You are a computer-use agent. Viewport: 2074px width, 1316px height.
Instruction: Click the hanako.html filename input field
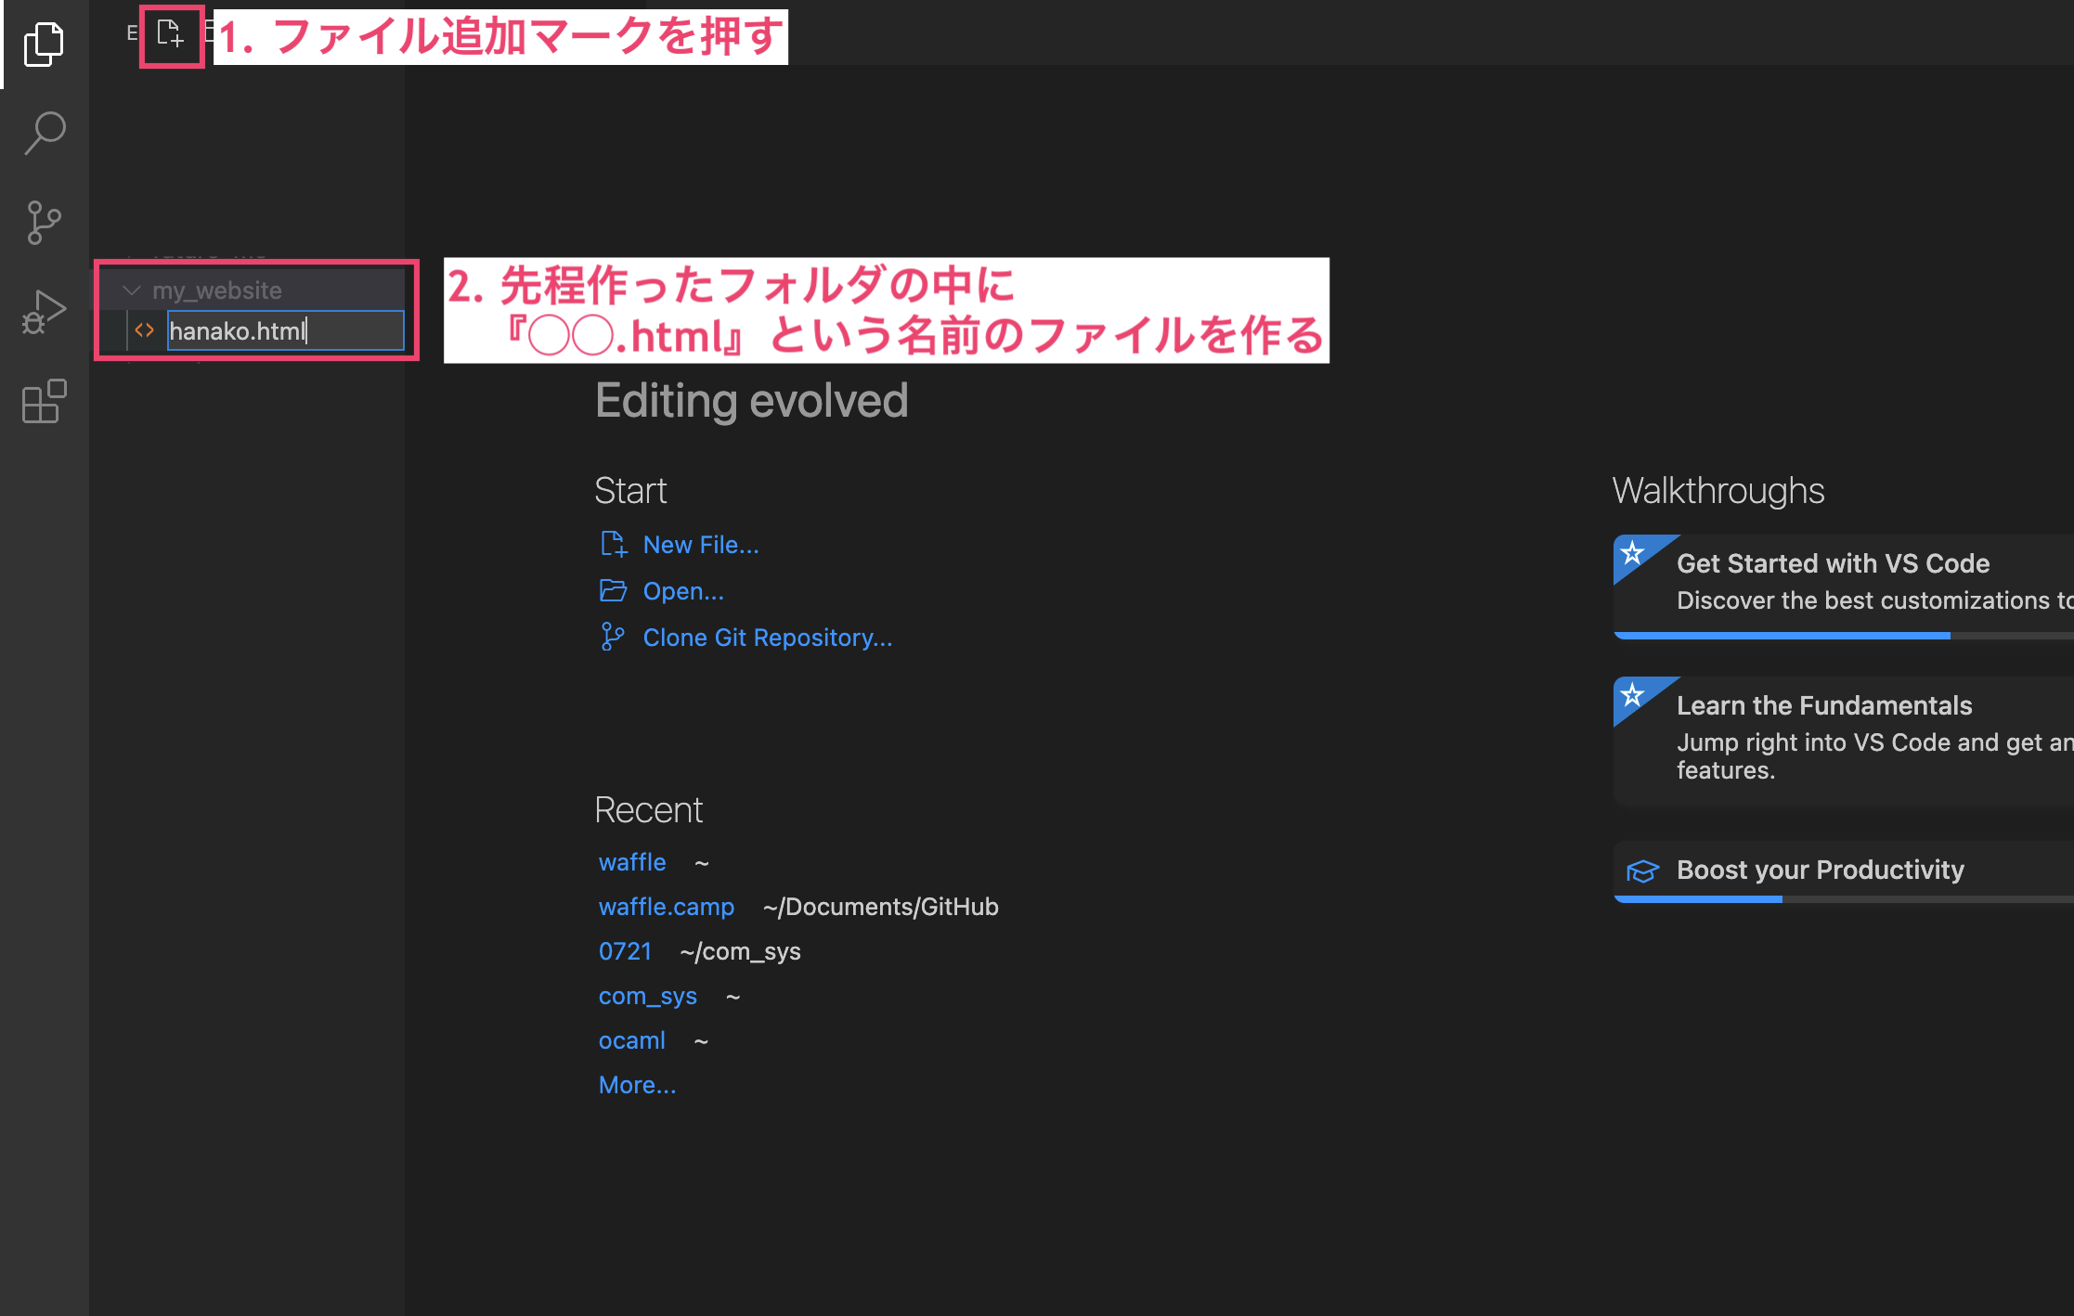[x=284, y=330]
